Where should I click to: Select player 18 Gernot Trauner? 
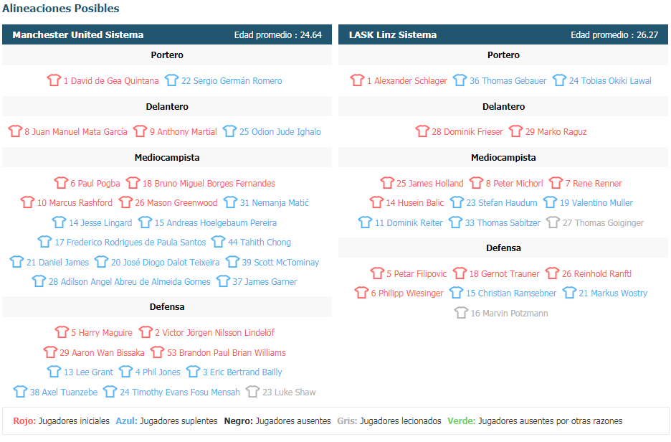point(504,274)
